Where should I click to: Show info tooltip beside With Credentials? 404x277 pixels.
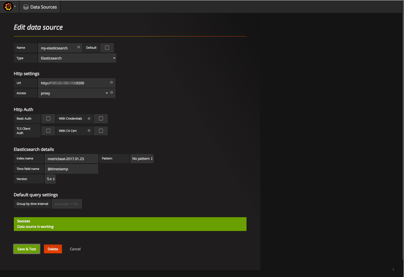click(89, 118)
